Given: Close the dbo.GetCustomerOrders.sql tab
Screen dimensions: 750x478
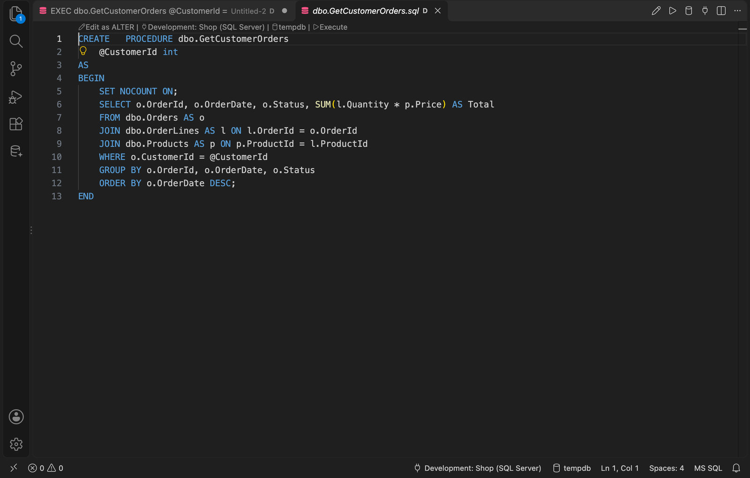Looking at the screenshot, I should tap(438, 11).
